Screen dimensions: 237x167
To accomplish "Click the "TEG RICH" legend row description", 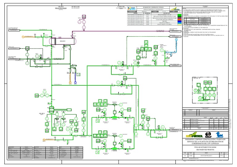I will click(x=164, y=21).
